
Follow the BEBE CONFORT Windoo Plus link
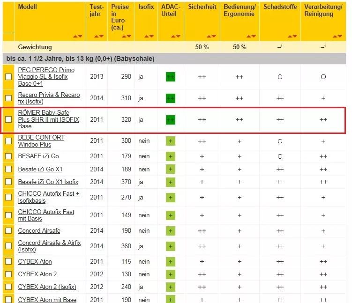(x=41, y=141)
